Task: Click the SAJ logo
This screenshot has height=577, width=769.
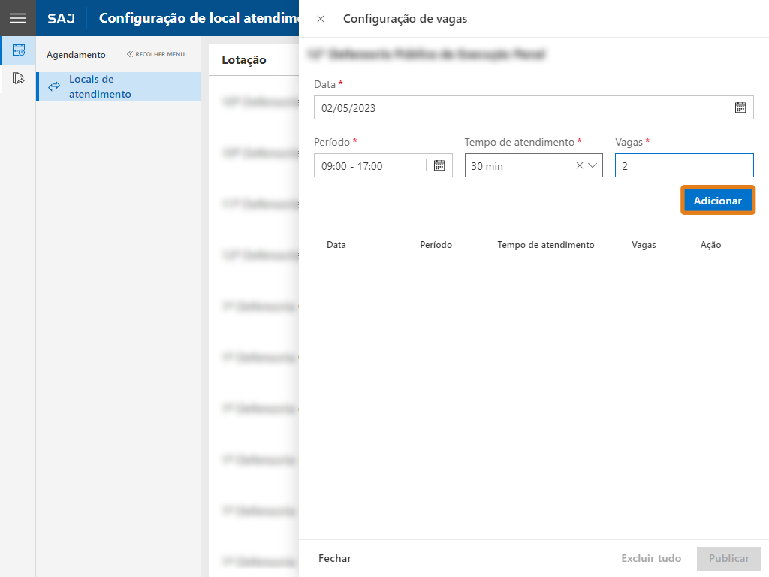Action: tap(62, 18)
